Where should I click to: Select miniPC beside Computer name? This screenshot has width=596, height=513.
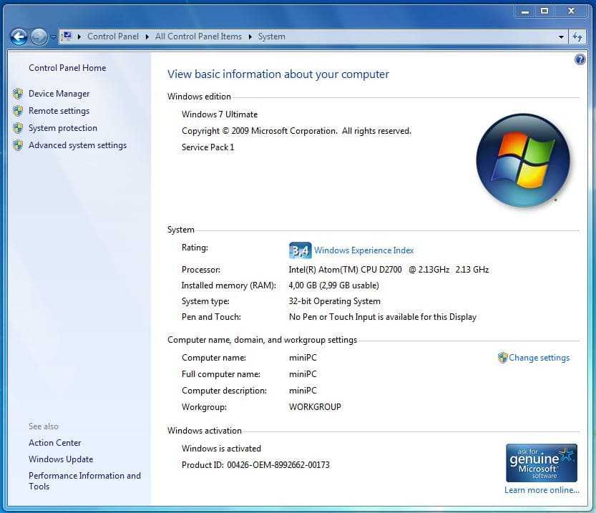coord(303,358)
